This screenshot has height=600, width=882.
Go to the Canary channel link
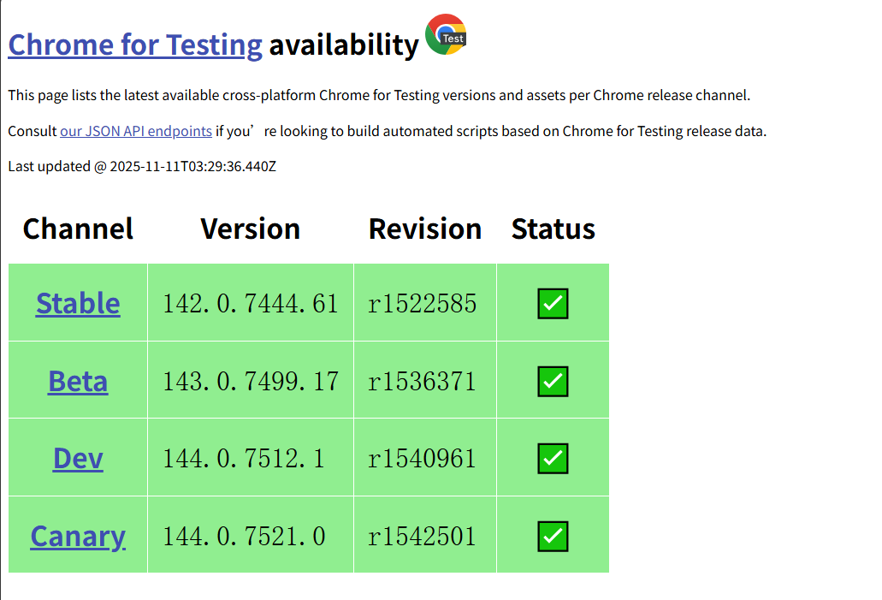tap(78, 537)
